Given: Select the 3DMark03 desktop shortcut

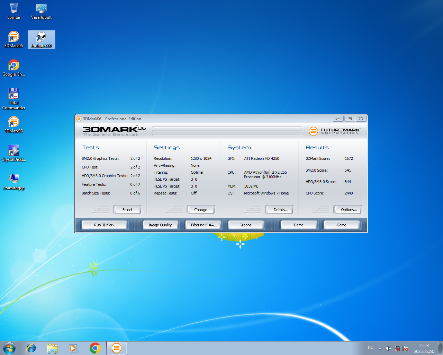Looking at the screenshot, I should click(x=14, y=125).
